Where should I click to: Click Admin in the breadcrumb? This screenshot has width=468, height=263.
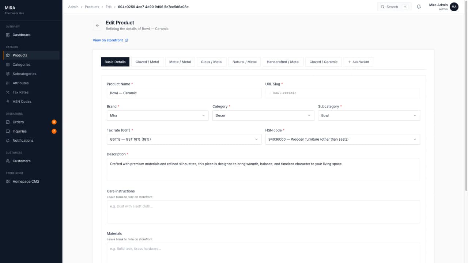[x=73, y=7]
